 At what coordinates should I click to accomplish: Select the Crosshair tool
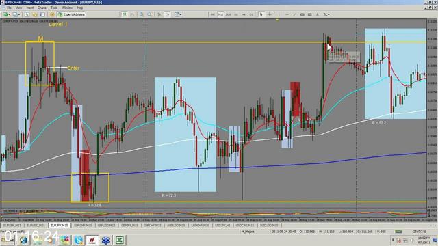click(x=269, y=14)
